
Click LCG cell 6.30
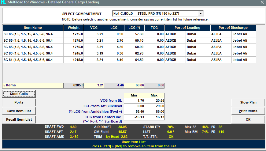pos(114,54)
